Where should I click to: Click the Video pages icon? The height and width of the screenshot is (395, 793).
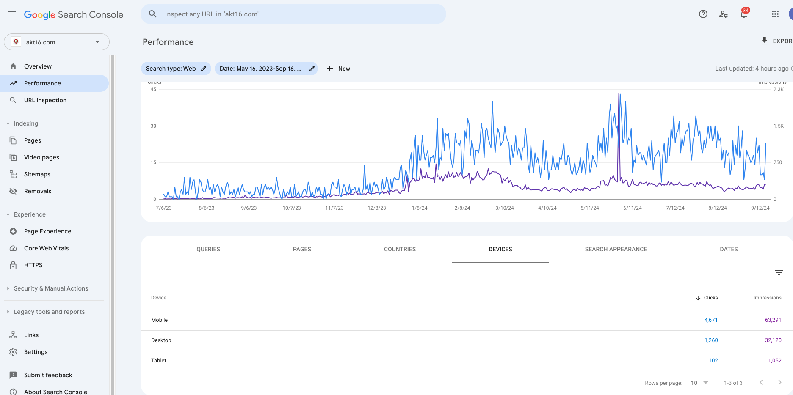pyautogui.click(x=13, y=157)
